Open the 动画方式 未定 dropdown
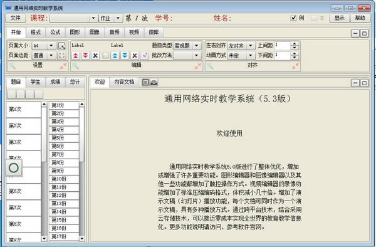The image size is (376, 247). (251, 56)
